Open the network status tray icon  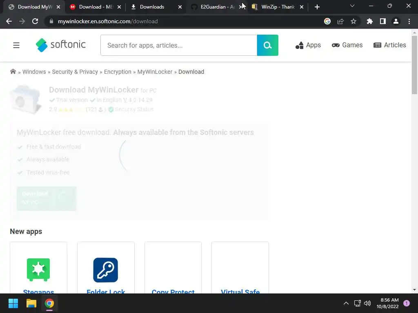click(357, 303)
